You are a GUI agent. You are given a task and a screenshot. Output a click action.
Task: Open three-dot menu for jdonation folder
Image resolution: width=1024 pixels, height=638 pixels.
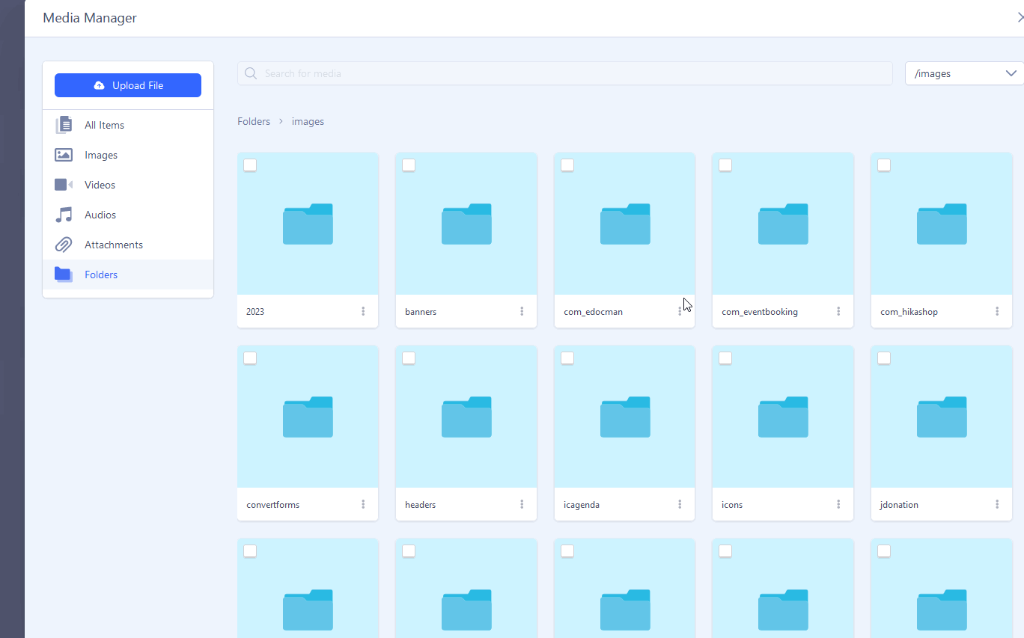point(997,504)
